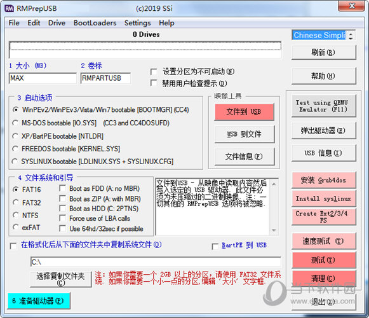The image size is (369, 318).
Task: Click the 0 Drives heading text
Action: pos(146,34)
